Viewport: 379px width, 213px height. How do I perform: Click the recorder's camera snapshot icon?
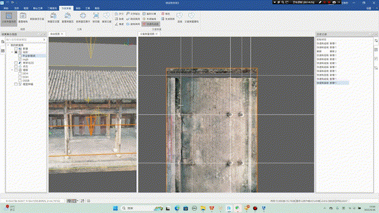click(334, 2)
